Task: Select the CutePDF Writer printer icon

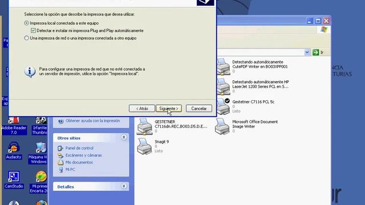Action: (x=223, y=67)
